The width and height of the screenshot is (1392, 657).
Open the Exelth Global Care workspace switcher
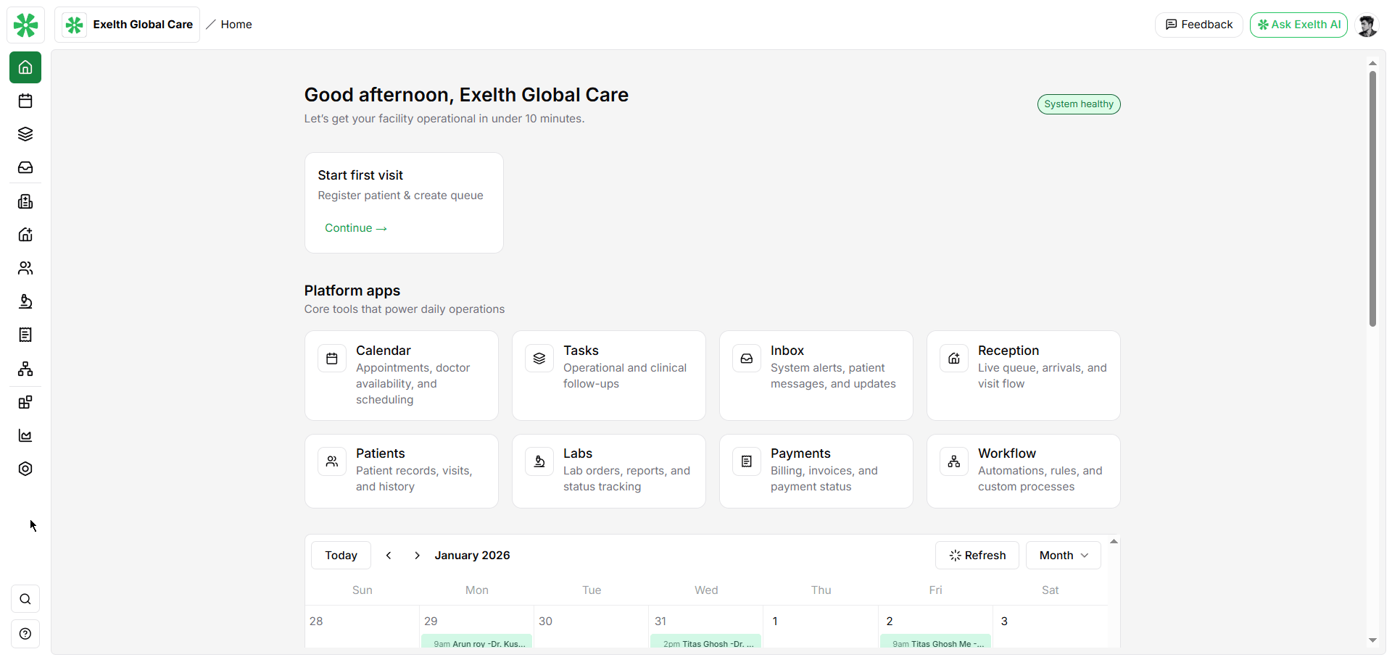point(128,25)
